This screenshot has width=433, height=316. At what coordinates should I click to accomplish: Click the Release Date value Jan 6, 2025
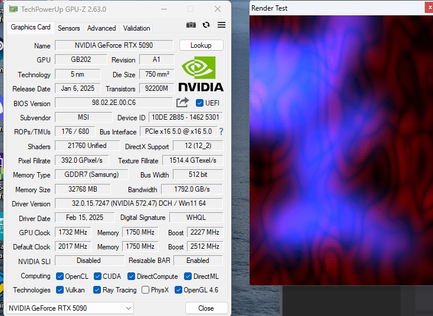(78, 88)
